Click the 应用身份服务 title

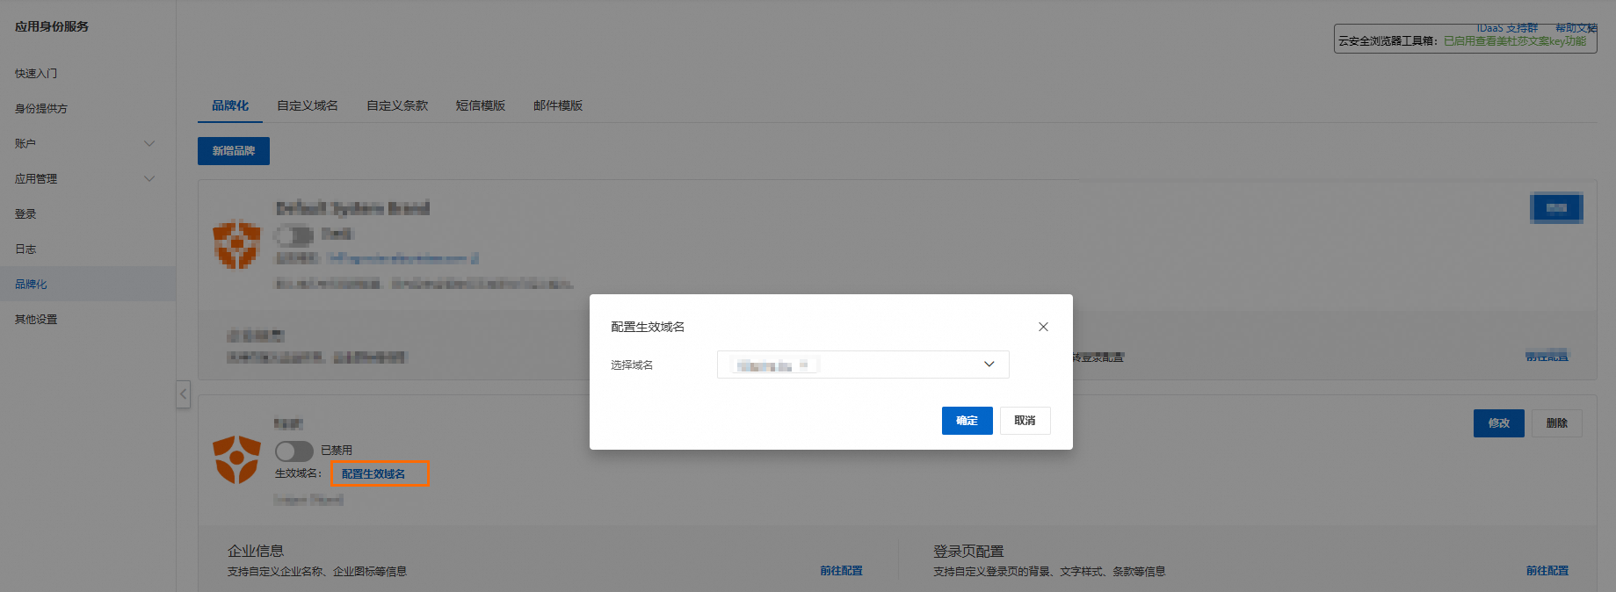pos(52,26)
